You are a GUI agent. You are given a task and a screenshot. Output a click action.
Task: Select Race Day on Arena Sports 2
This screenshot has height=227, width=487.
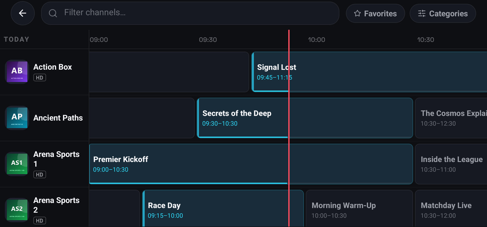click(223, 209)
